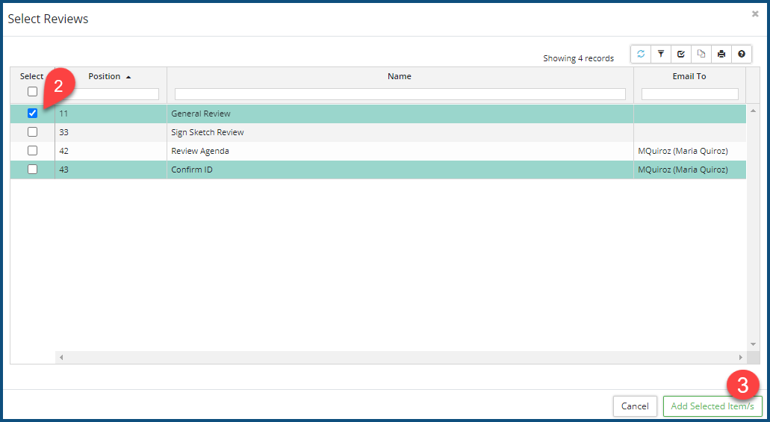Toggle the select-all header checkbox
The image size is (770, 422).
coord(32,92)
